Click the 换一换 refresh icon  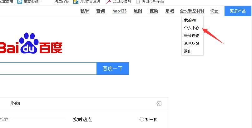[141, 119]
